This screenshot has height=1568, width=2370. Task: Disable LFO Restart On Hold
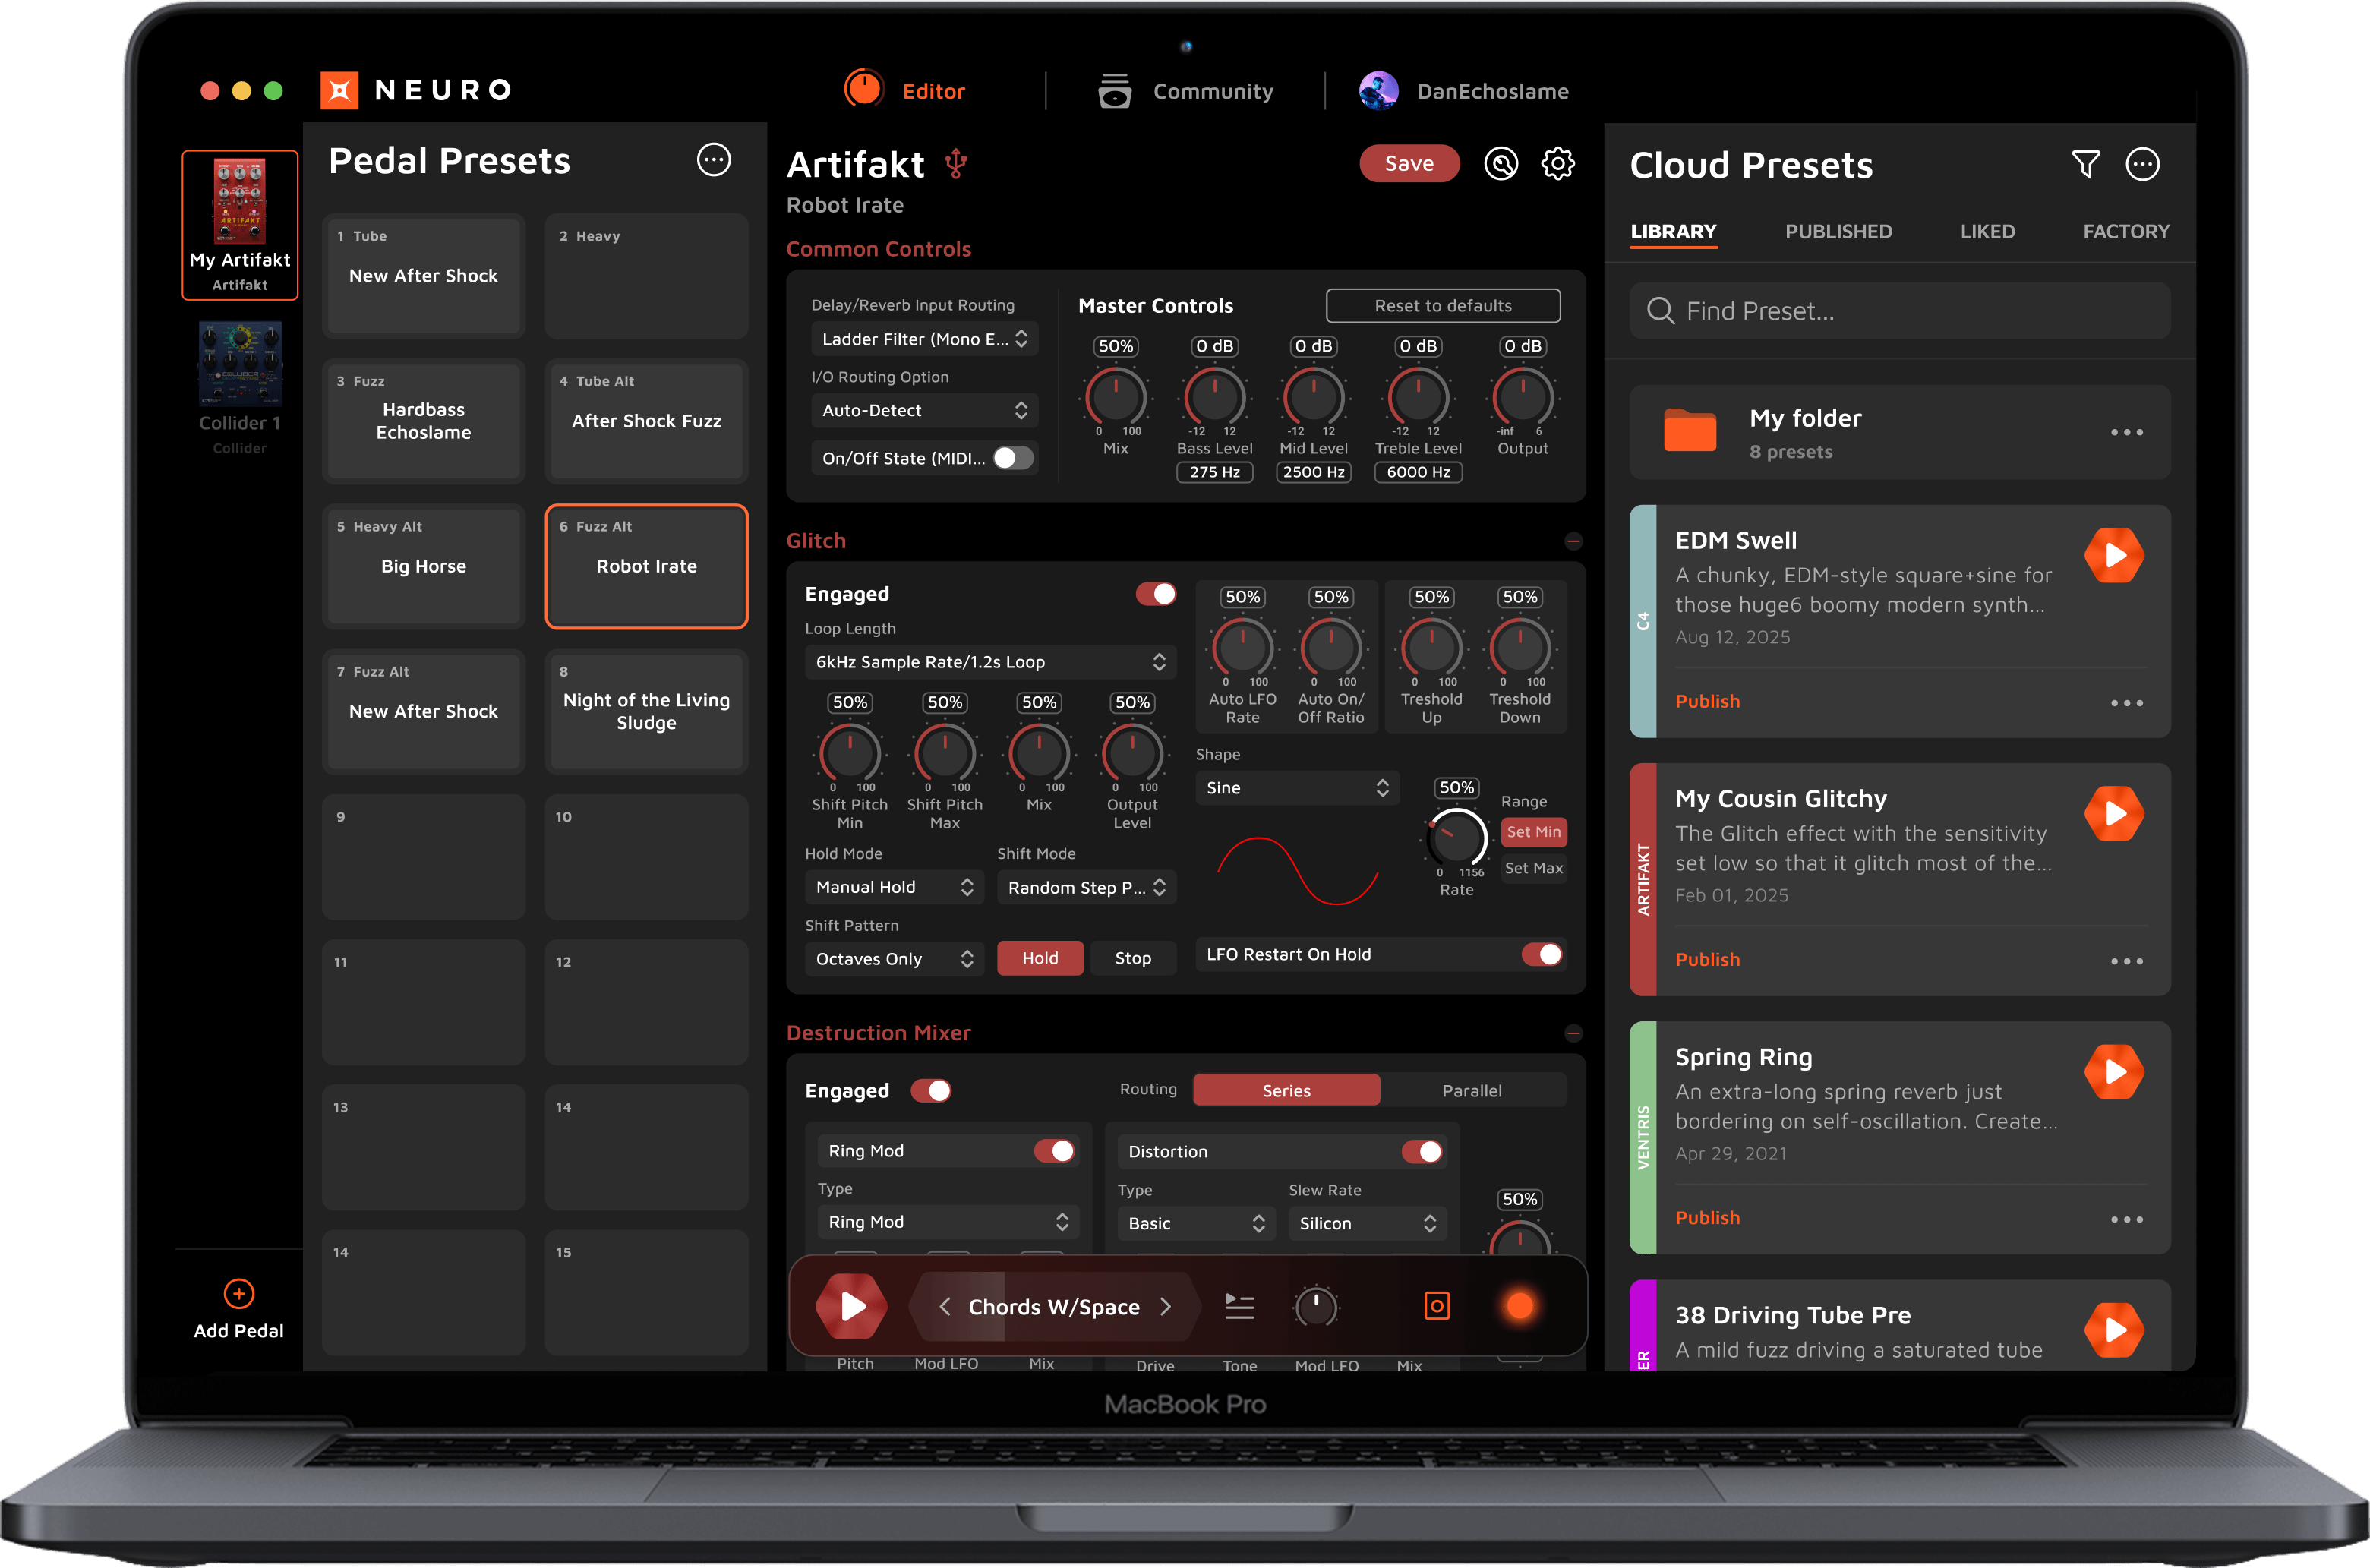1541,954
